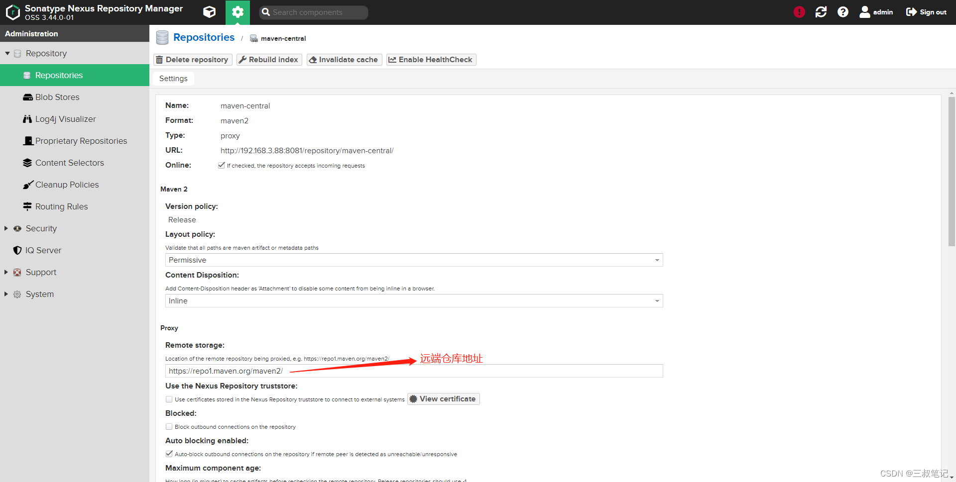
Task: Open IQ Server in sidebar
Action: pos(75,250)
